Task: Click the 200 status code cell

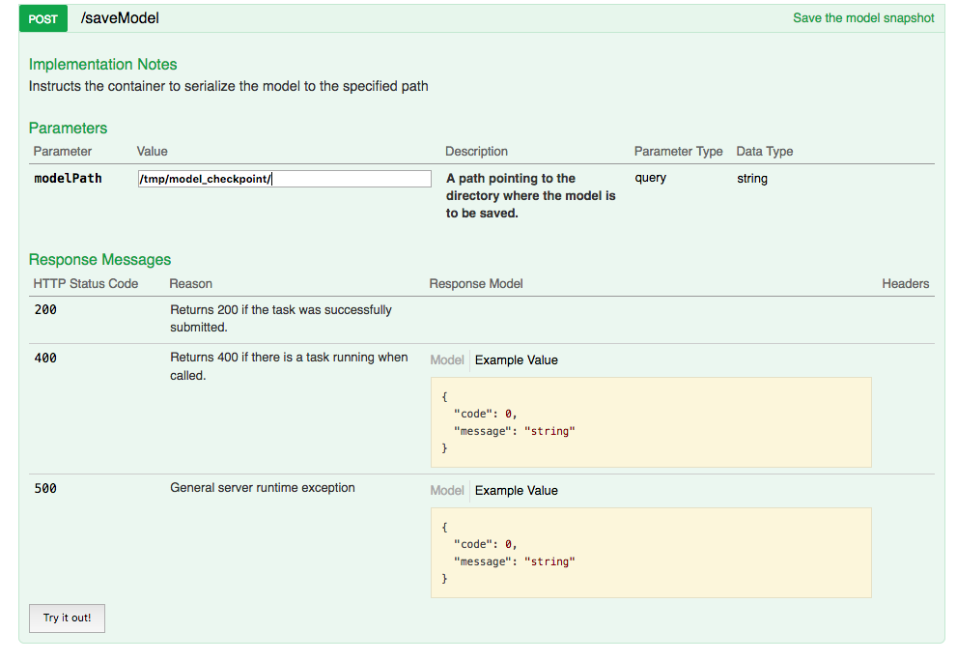Action: coord(45,310)
